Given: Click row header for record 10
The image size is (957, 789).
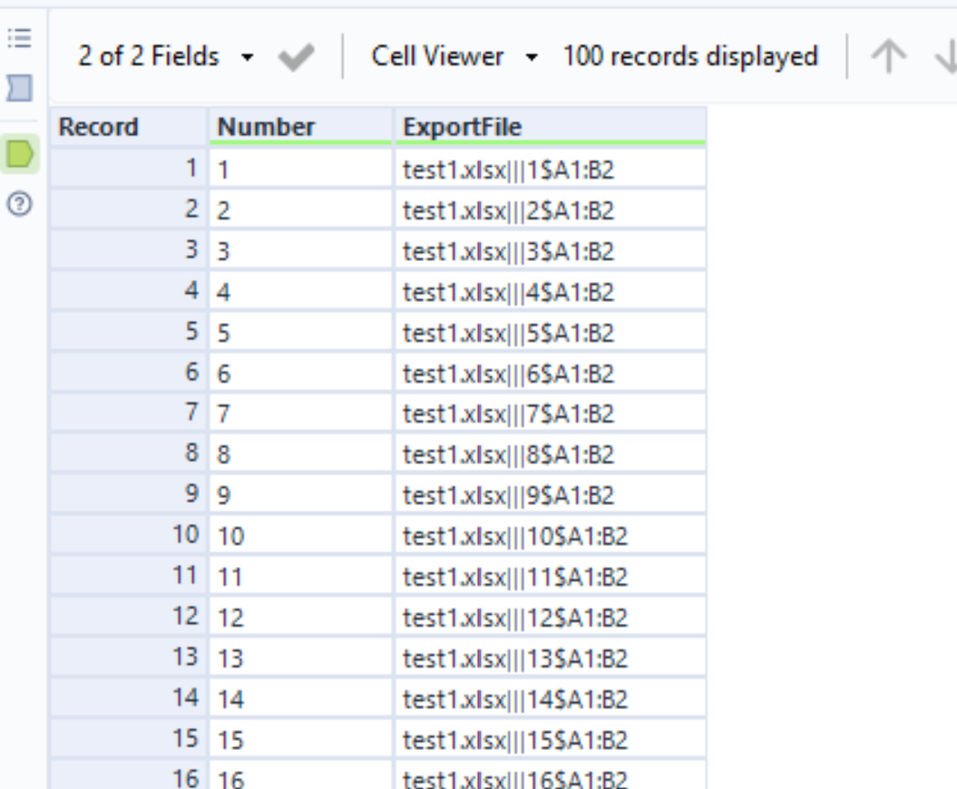Looking at the screenshot, I should 128,535.
